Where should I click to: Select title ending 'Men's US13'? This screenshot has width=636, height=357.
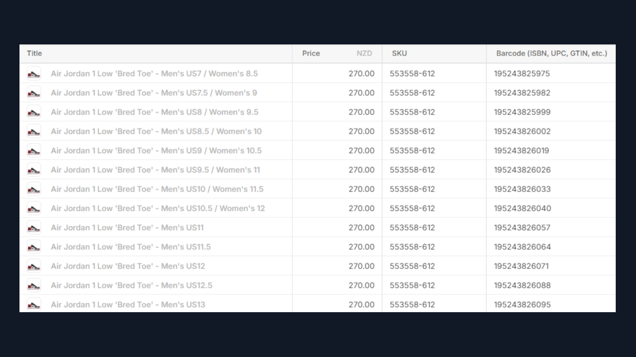point(128,304)
